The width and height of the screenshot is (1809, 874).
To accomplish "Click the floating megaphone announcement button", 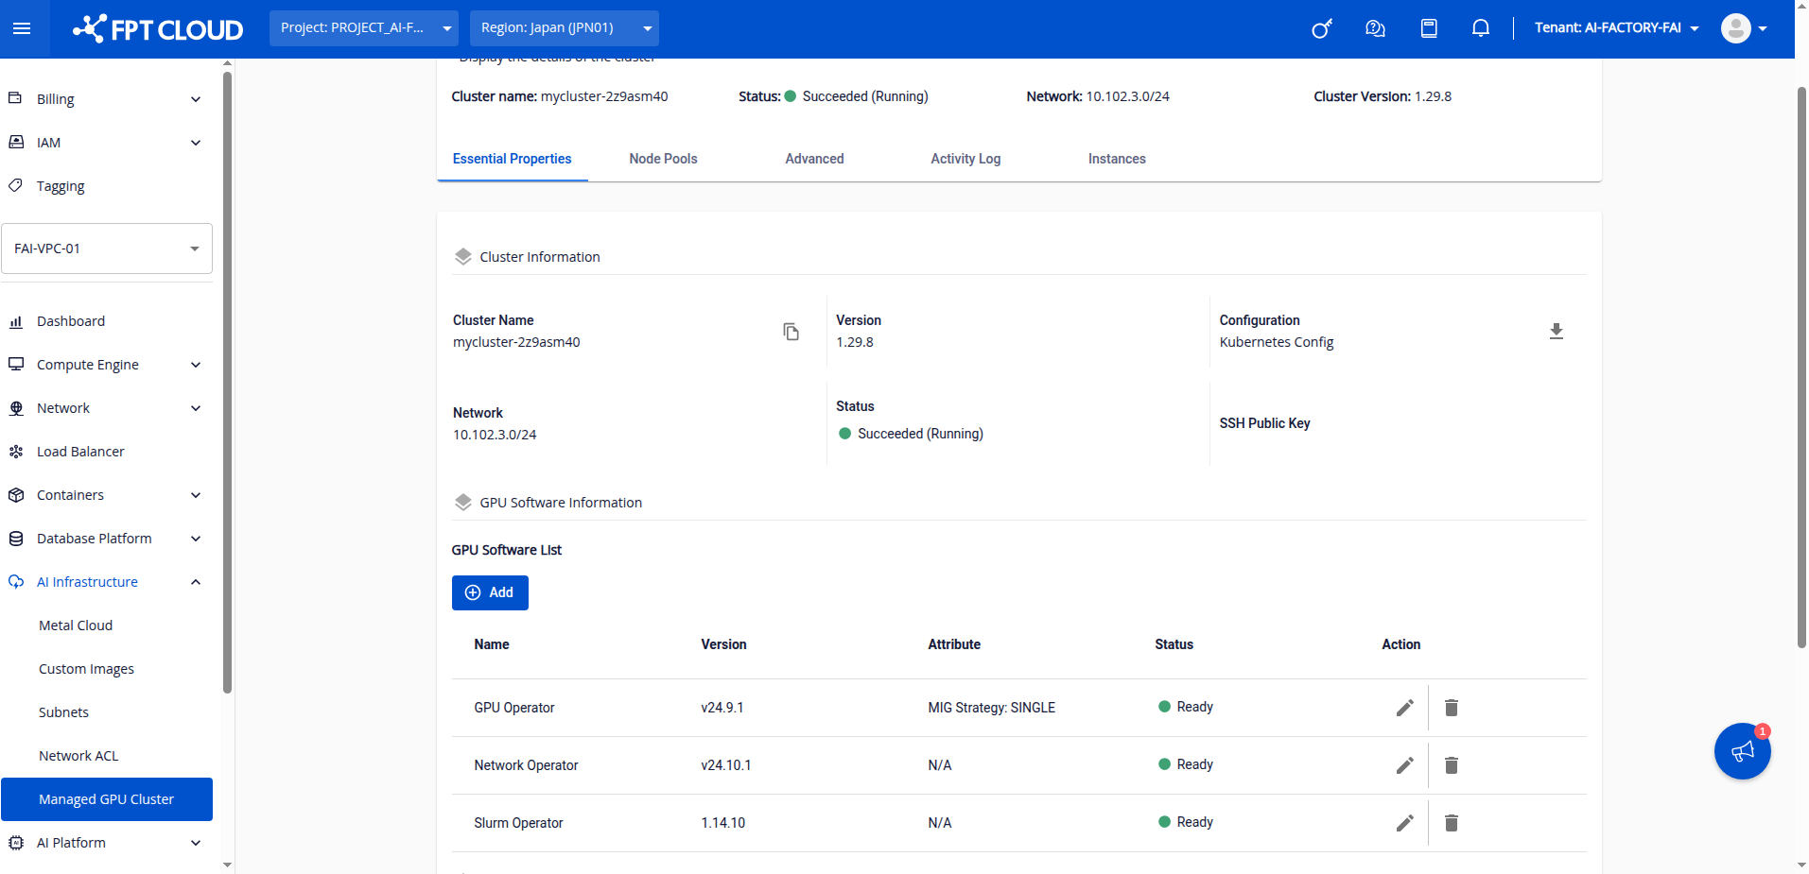I will (1741, 751).
